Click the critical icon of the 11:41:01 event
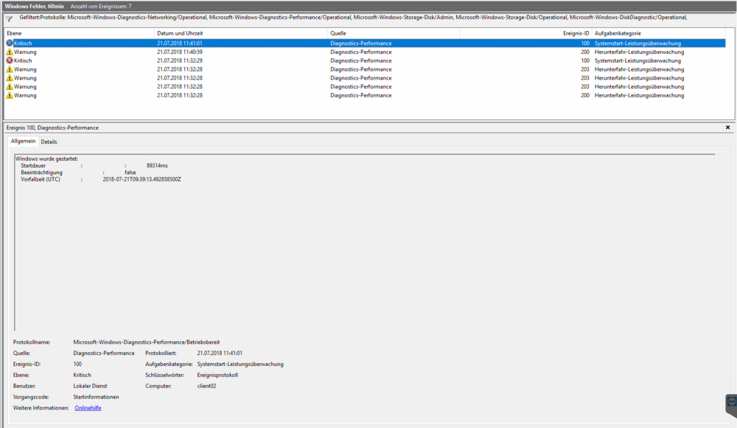The image size is (737, 428). [10, 44]
